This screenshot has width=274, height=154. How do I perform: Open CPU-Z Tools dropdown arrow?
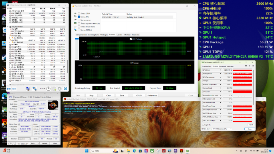pos(38,143)
